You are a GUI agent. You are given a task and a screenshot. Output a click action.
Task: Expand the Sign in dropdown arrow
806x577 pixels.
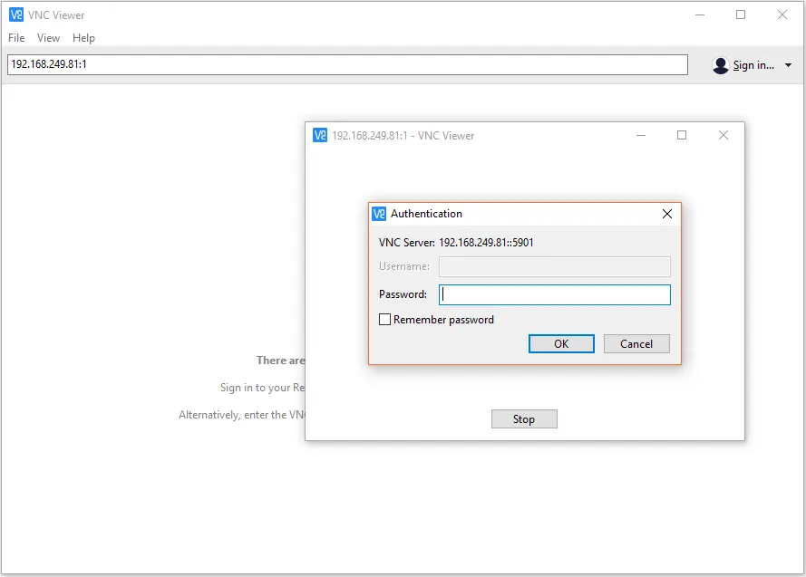coord(788,65)
